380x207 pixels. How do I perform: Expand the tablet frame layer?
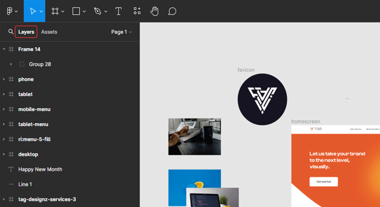coord(4,94)
